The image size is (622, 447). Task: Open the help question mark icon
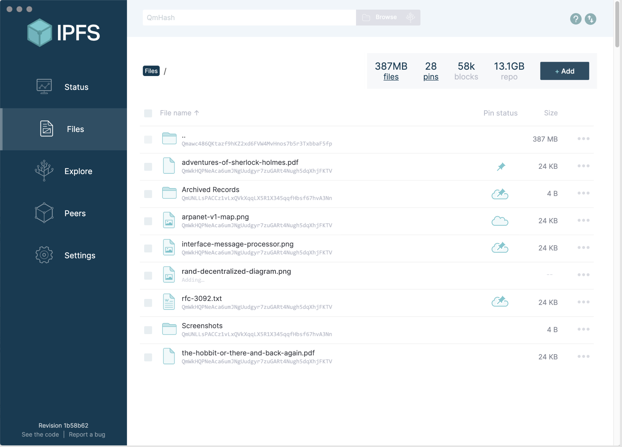(x=576, y=19)
